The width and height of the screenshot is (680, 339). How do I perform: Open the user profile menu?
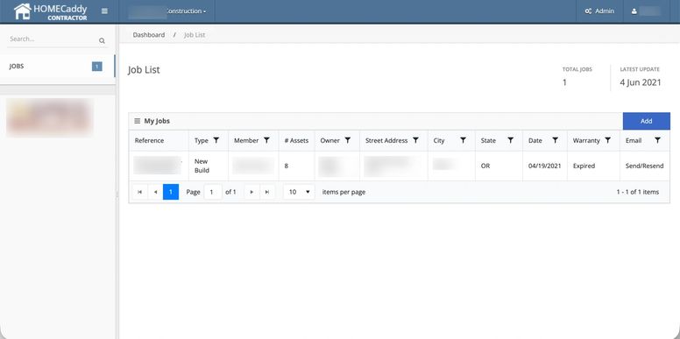pyautogui.click(x=646, y=11)
